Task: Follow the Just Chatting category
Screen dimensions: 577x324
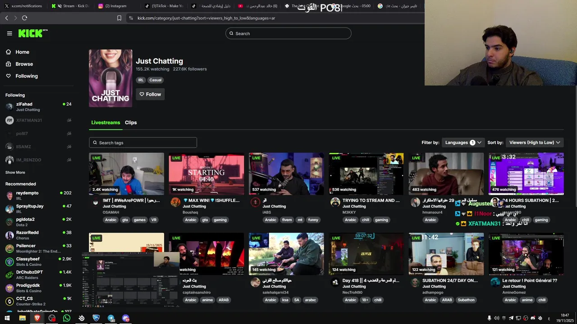Action: click(150, 94)
